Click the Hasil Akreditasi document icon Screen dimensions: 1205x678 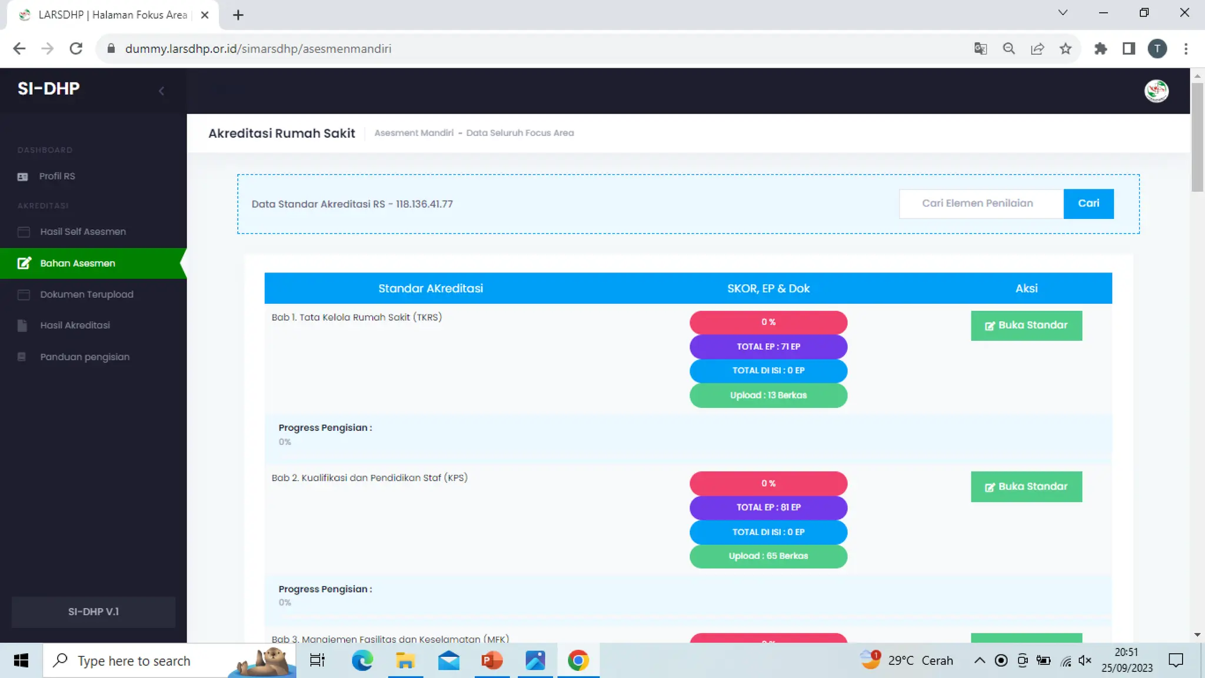click(x=22, y=325)
